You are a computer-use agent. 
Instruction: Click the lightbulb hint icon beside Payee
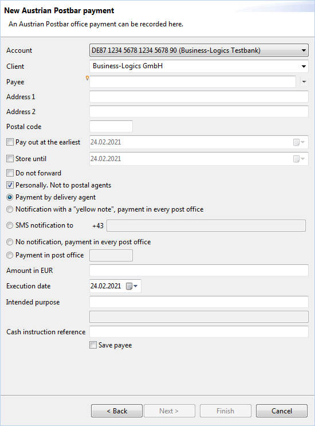(87, 78)
